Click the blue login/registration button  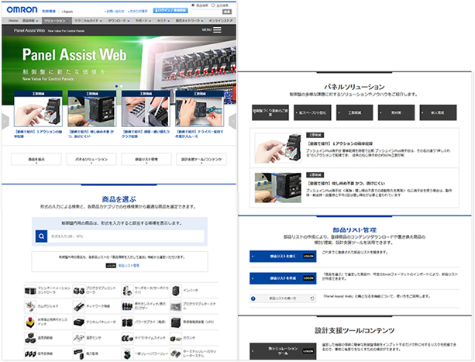170,11
